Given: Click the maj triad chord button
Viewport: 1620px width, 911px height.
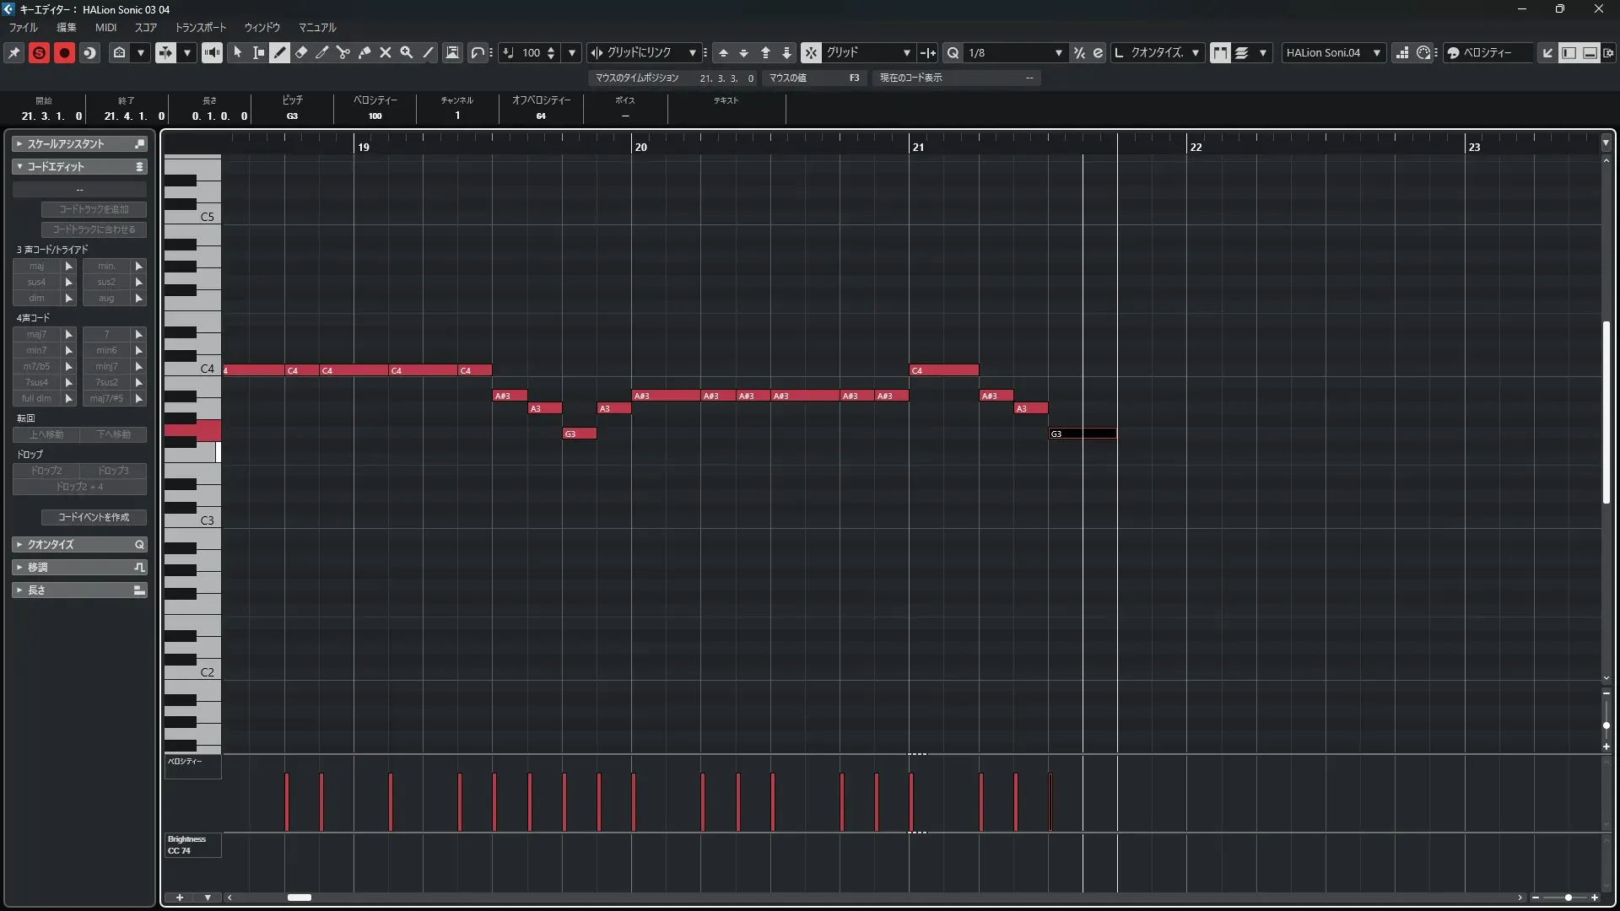Looking at the screenshot, I should pos(36,266).
